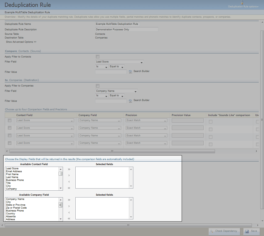Add all contact fields with the double-right arrow
The width and height of the screenshot is (264, 236).
(x=69, y=169)
